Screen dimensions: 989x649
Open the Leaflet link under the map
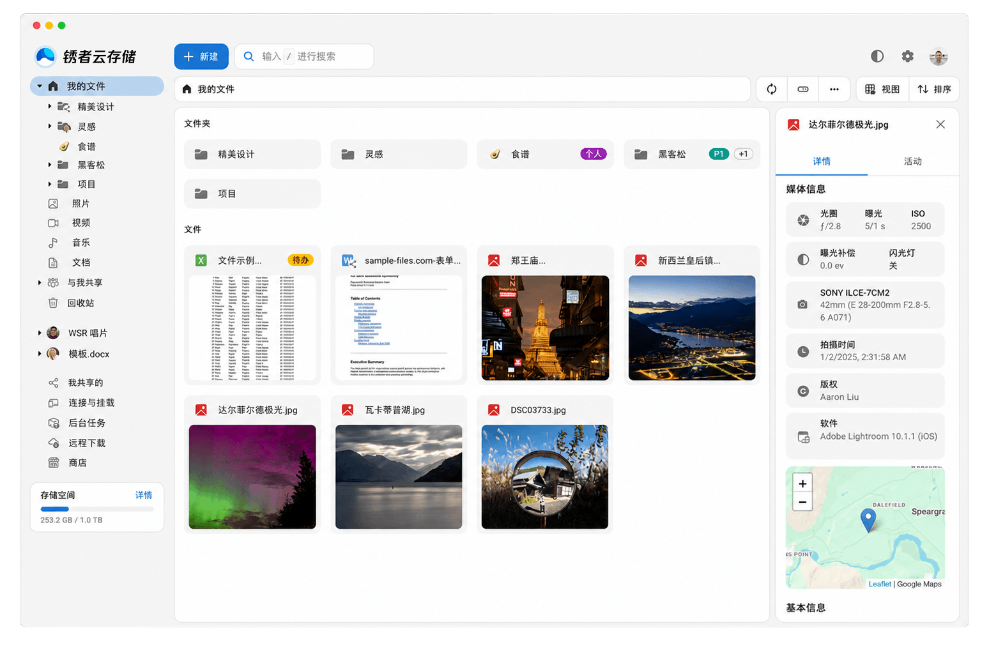(880, 584)
